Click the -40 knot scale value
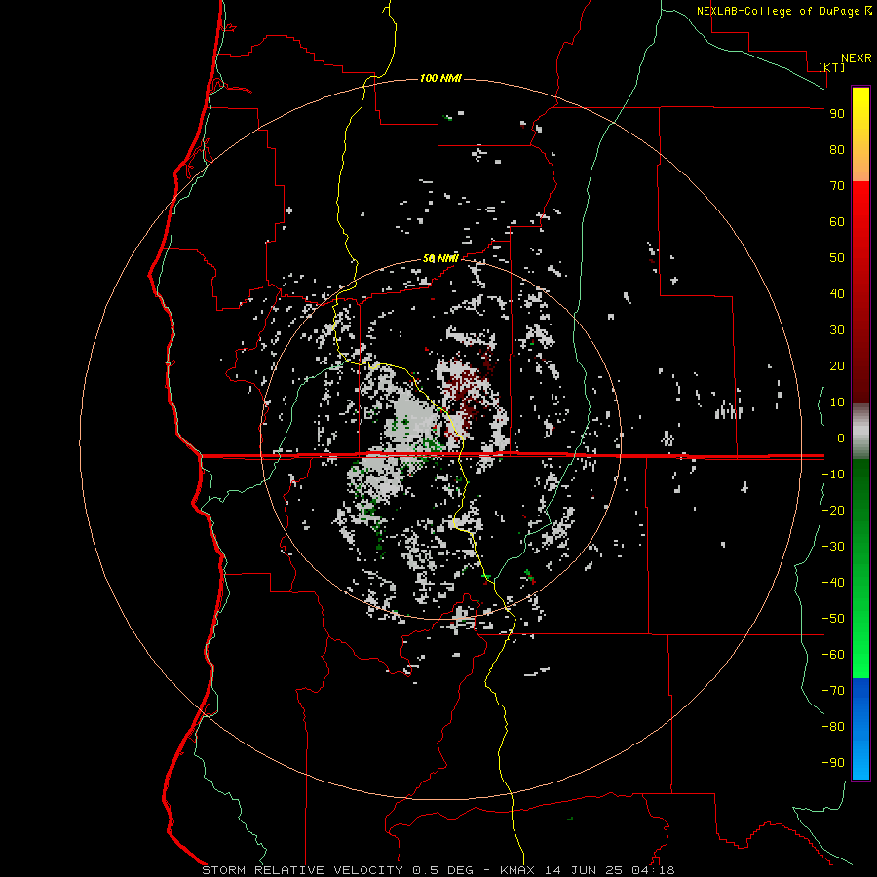Image resolution: width=877 pixels, height=877 pixels. pyautogui.click(x=833, y=583)
